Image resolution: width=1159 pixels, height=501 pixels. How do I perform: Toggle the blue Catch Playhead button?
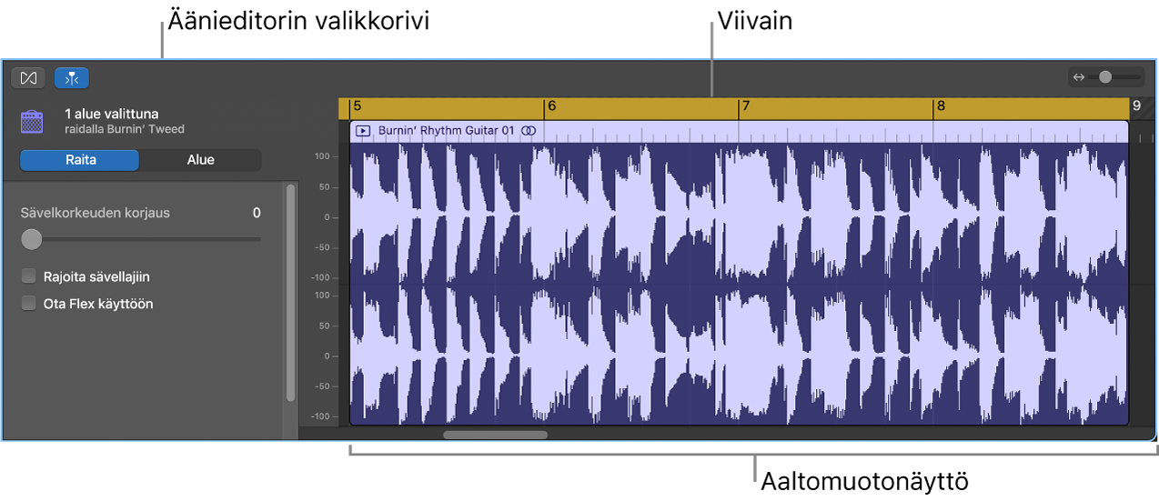click(72, 78)
